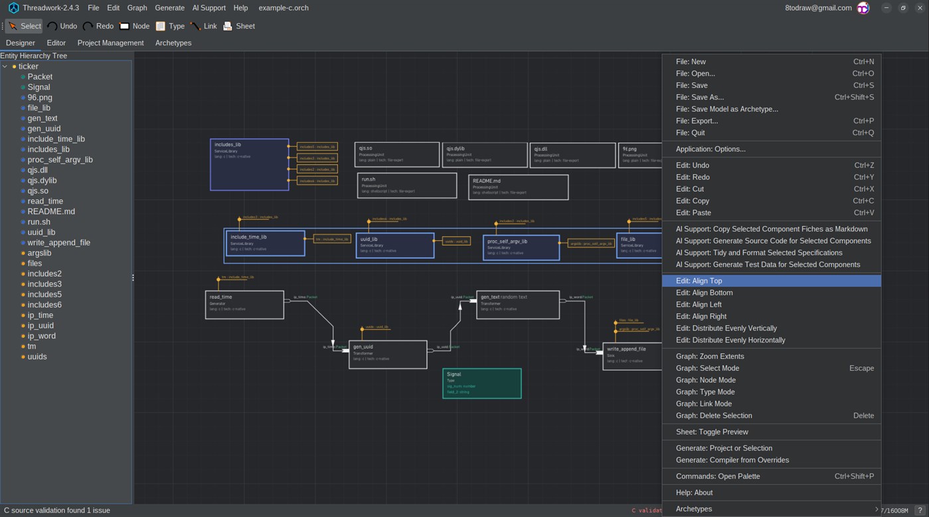Select README.md tree entry
This screenshot has width=929, height=517.
click(51, 212)
